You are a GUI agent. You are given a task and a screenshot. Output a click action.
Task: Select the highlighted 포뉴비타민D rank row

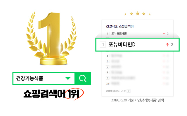(x=137, y=45)
